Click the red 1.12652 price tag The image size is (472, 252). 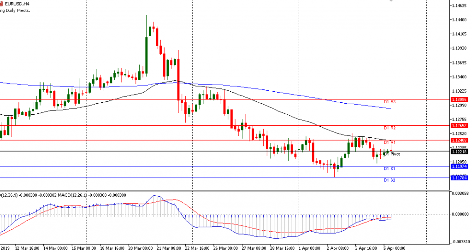(x=459, y=126)
